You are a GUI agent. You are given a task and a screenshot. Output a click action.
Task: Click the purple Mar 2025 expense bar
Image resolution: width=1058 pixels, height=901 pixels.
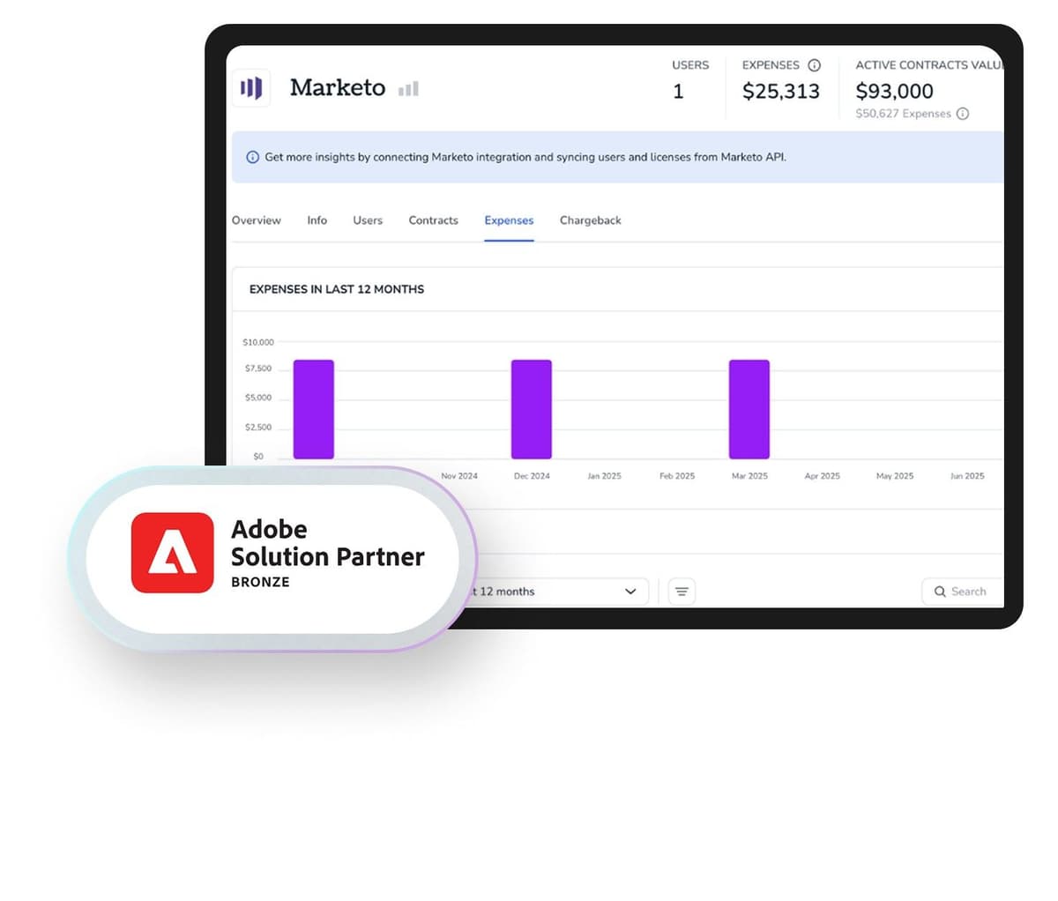pyautogui.click(x=749, y=409)
